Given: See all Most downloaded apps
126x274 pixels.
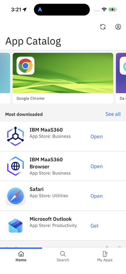Looking at the screenshot, I should tap(113, 114).
